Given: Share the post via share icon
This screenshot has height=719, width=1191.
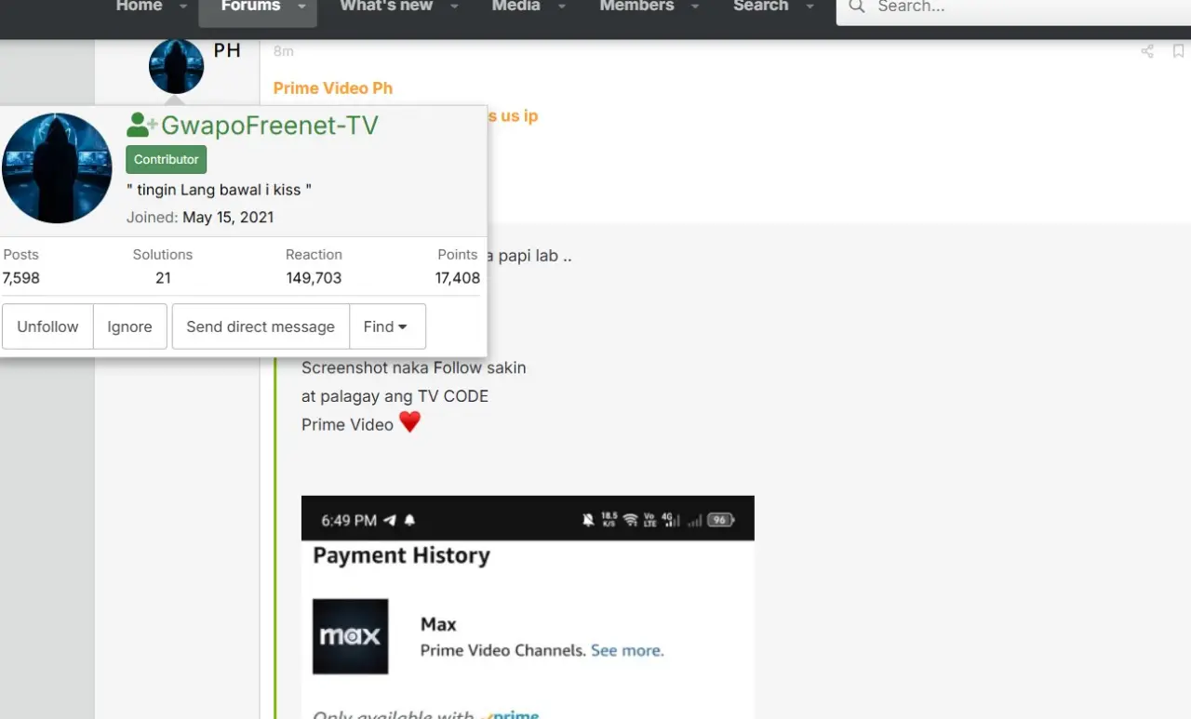Looking at the screenshot, I should [x=1147, y=51].
